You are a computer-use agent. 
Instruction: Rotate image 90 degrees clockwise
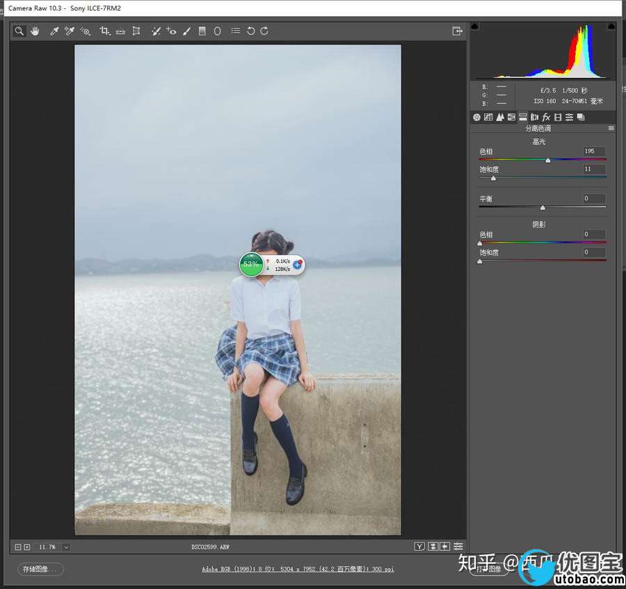pyautogui.click(x=264, y=31)
